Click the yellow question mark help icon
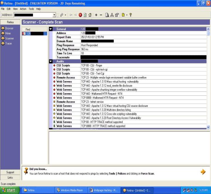Screen dimensions: 211x194 coord(131,15)
